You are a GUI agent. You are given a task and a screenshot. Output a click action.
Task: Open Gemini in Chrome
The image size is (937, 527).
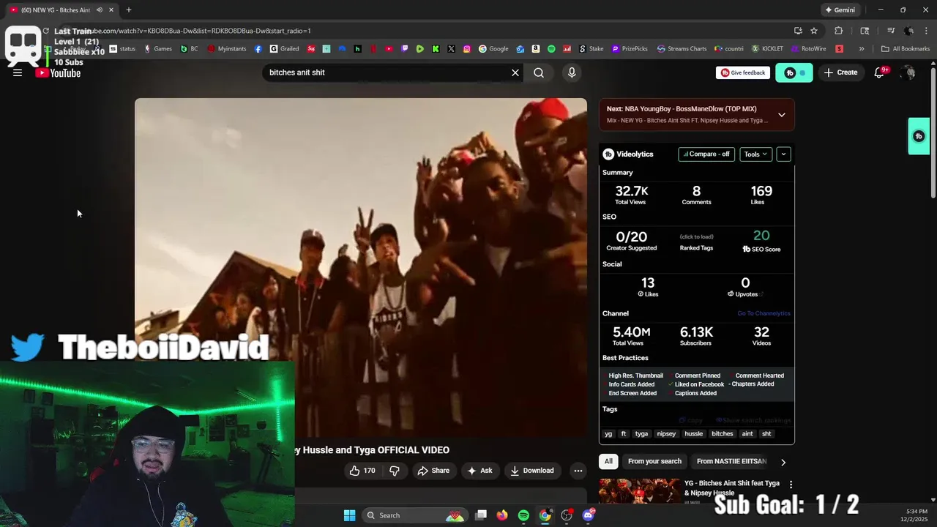point(840,10)
